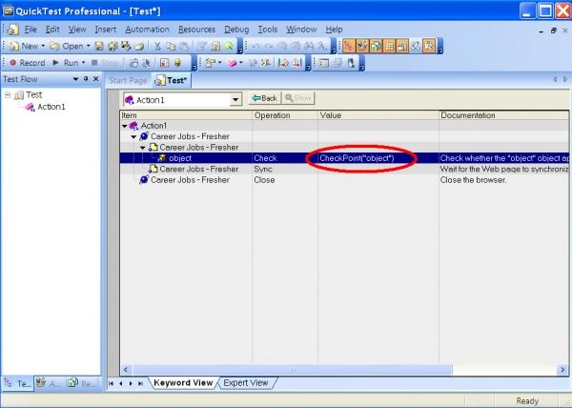Click the Back button
572x408 pixels.
coord(265,98)
